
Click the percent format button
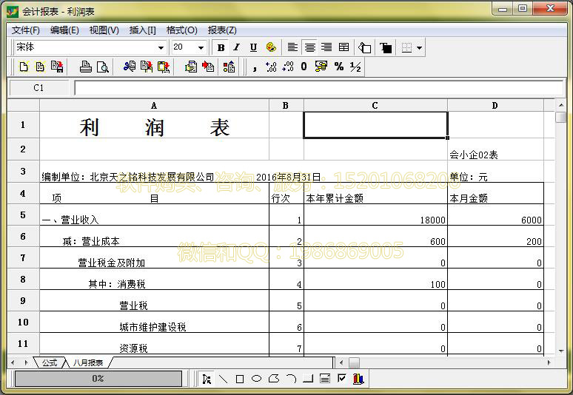point(339,67)
